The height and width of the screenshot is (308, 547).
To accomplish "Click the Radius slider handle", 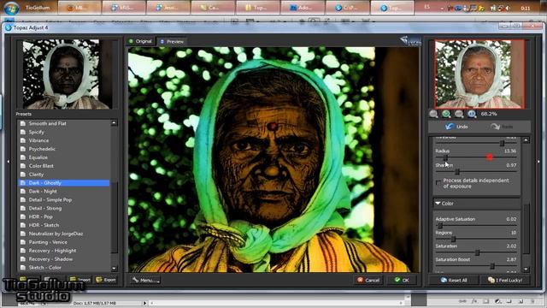I will (x=445, y=157).
